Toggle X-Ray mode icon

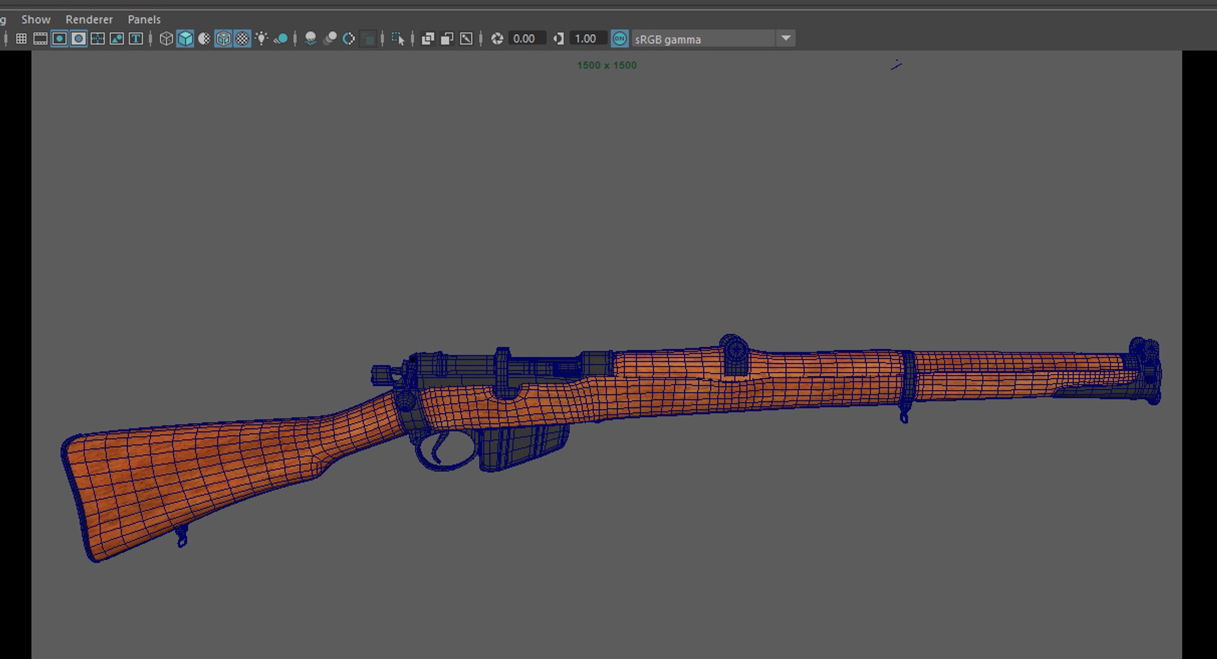click(x=428, y=39)
